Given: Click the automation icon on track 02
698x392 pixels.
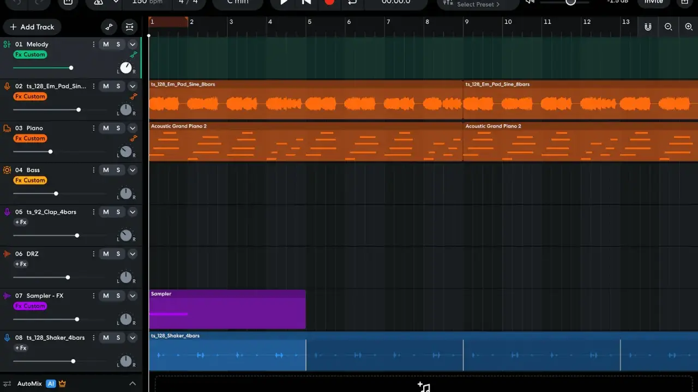Looking at the screenshot, I should [x=134, y=96].
